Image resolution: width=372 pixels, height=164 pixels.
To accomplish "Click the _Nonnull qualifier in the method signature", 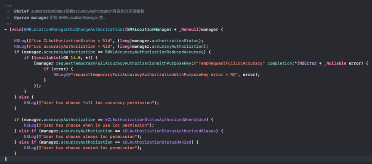I will [x=189, y=30].
